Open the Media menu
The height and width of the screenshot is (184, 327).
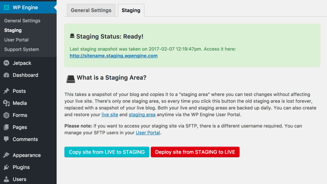point(28,103)
